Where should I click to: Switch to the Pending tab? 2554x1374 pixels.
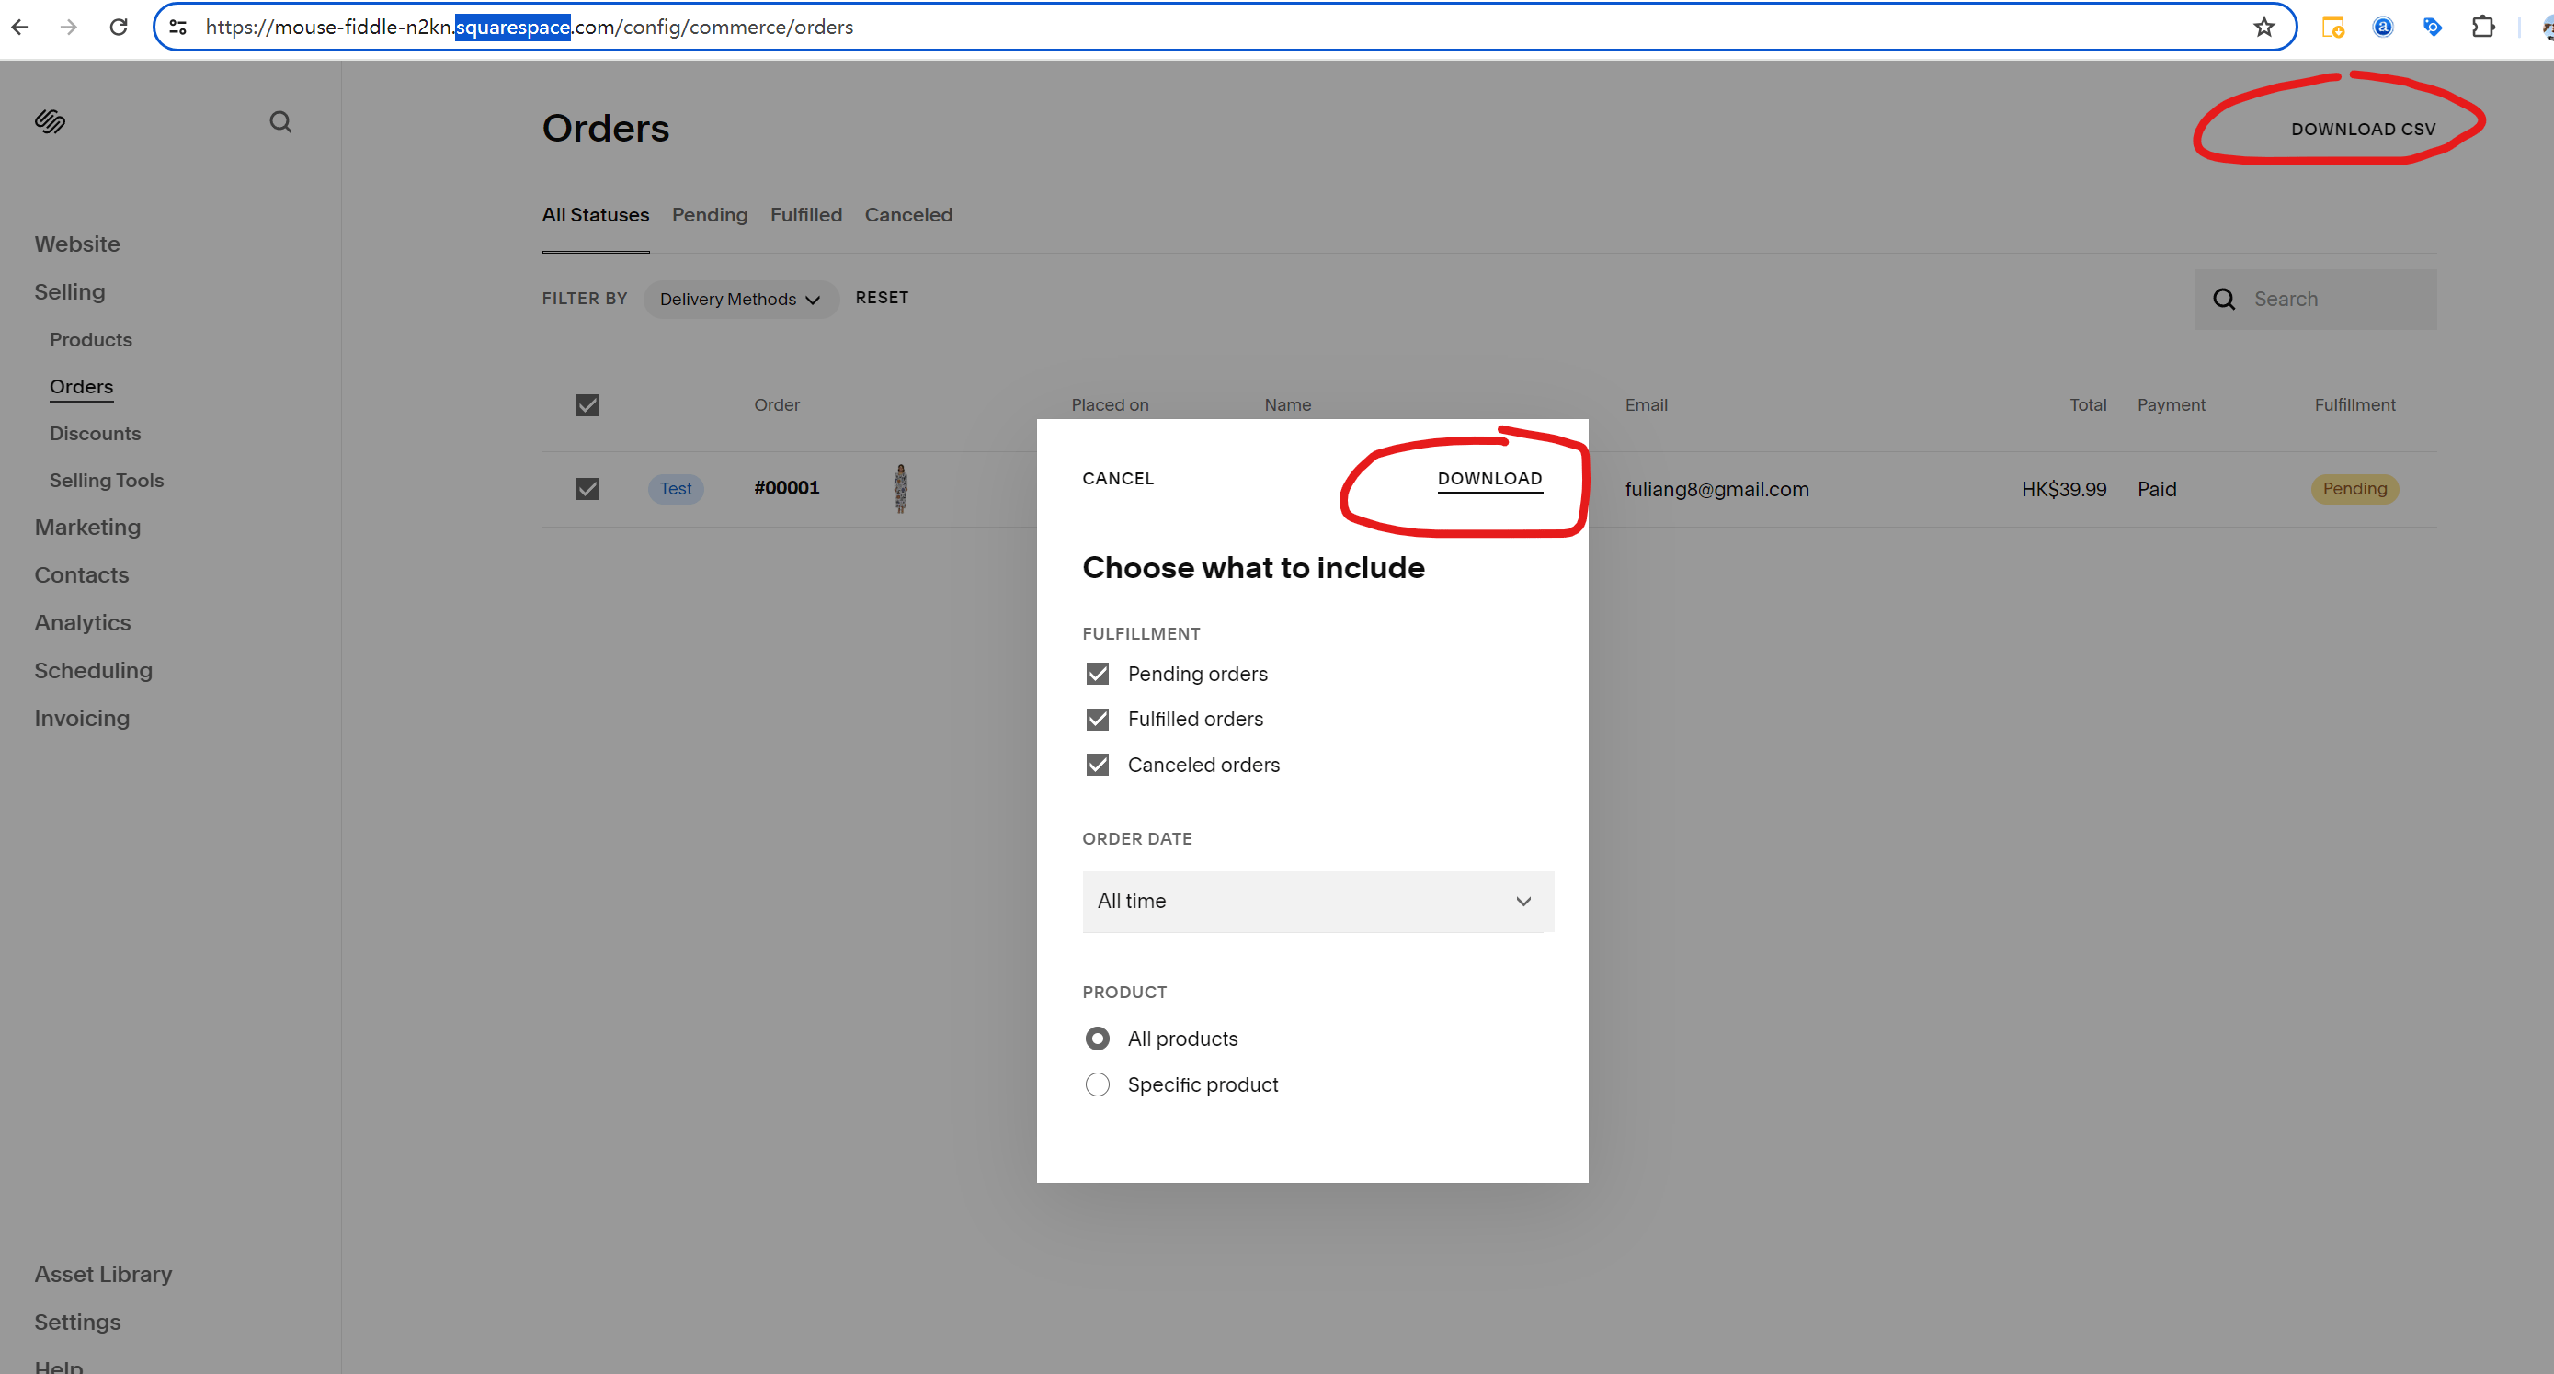pyautogui.click(x=709, y=215)
